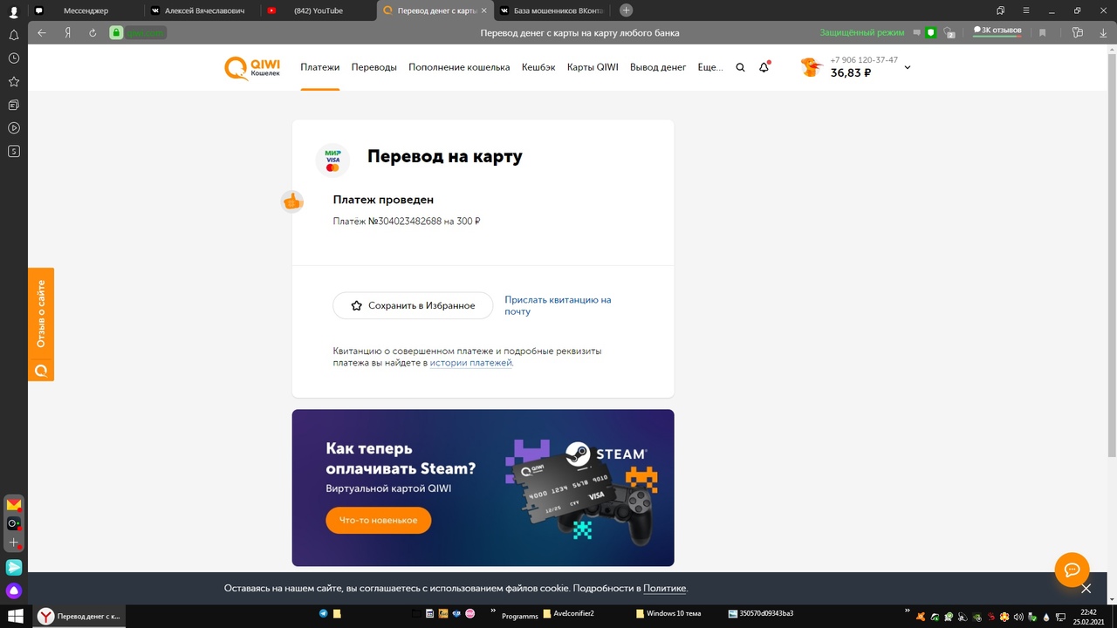This screenshot has width=1117, height=628.
Task: Expand the Еще... menu in navigation
Action: pyautogui.click(x=710, y=67)
